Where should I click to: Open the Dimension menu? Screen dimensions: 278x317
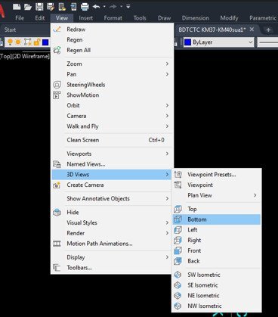pos(196,18)
